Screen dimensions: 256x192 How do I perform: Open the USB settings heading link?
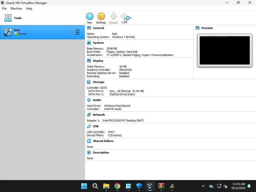[96, 126]
